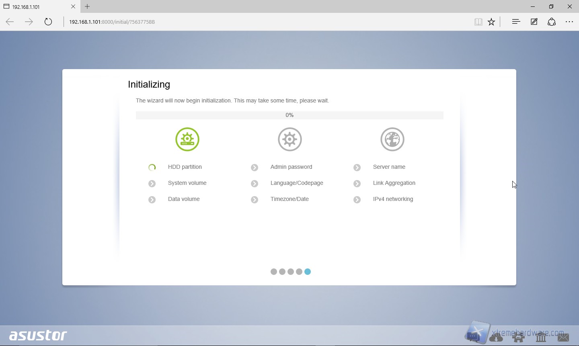Open the More actions ellipsis menu
This screenshot has width=579, height=346.
[569, 22]
